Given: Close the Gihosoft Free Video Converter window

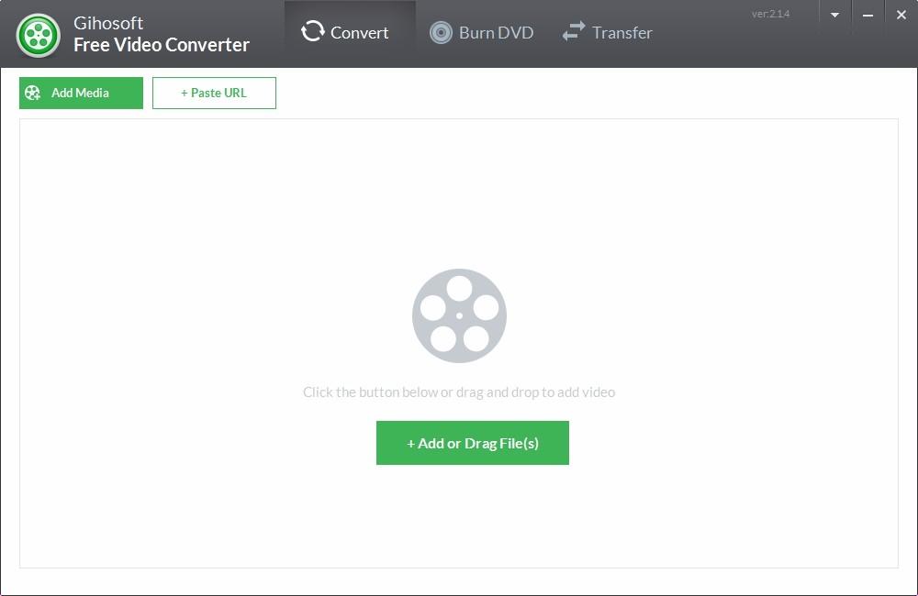Looking at the screenshot, I should [901, 15].
